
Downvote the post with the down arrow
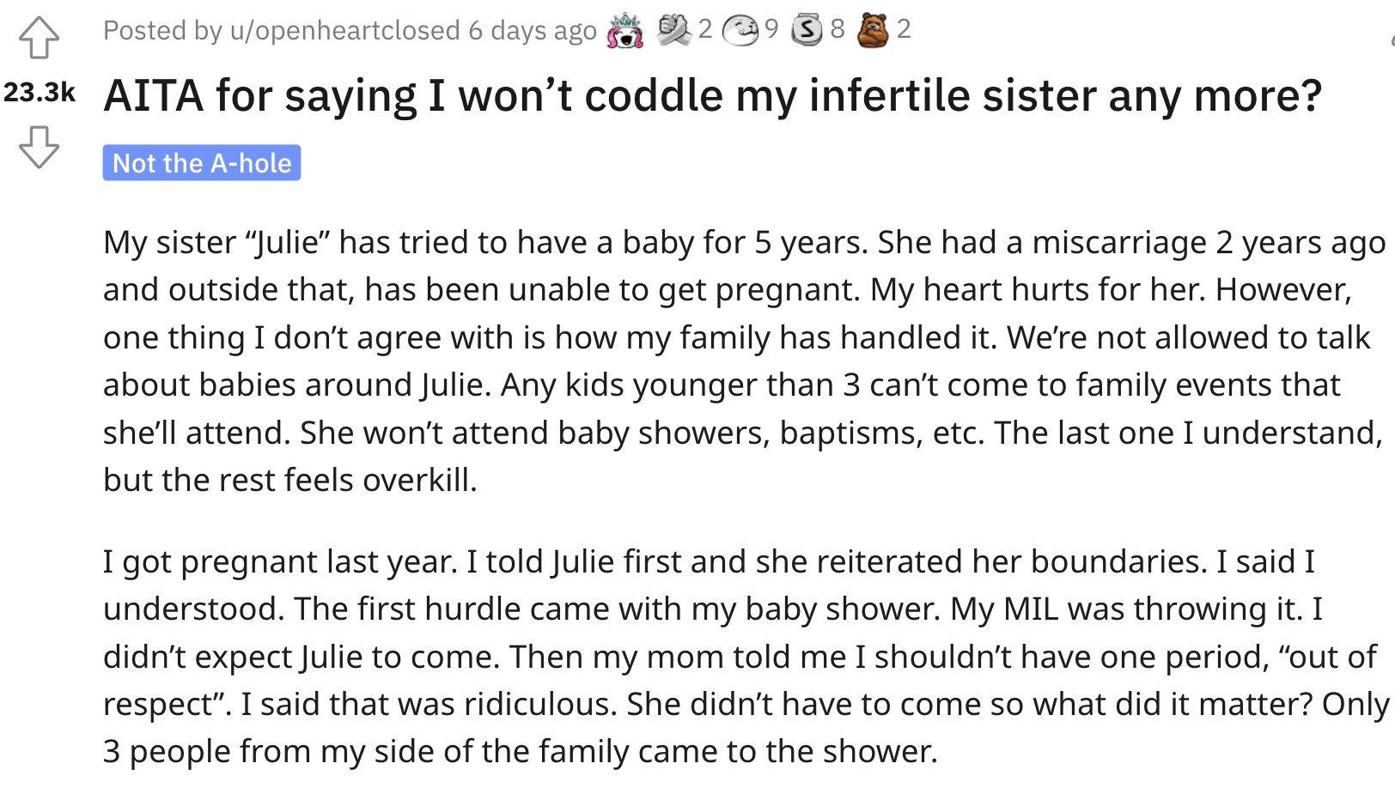tap(39, 148)
